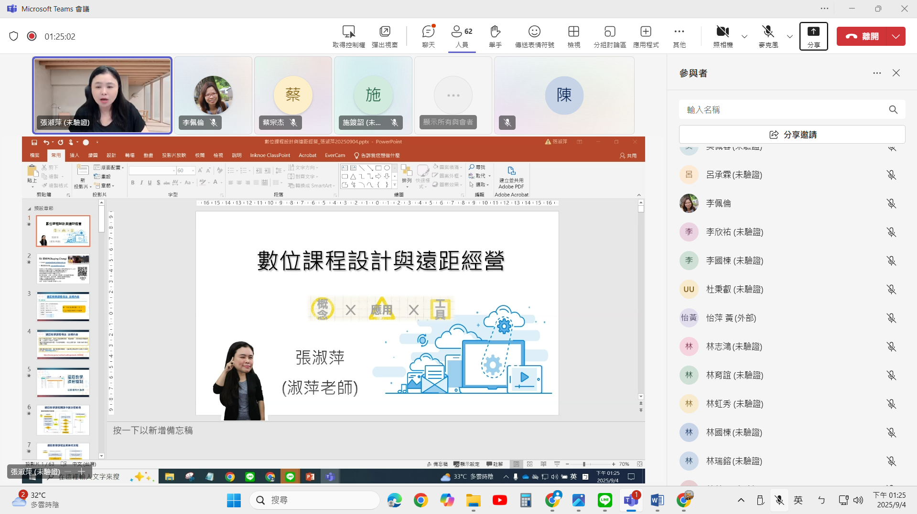Click the Share invite button
This screenshot has width=917, height=514.
pos(792,135)
